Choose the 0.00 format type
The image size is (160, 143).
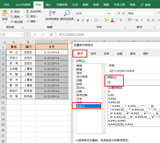click(x=111, y=95)
